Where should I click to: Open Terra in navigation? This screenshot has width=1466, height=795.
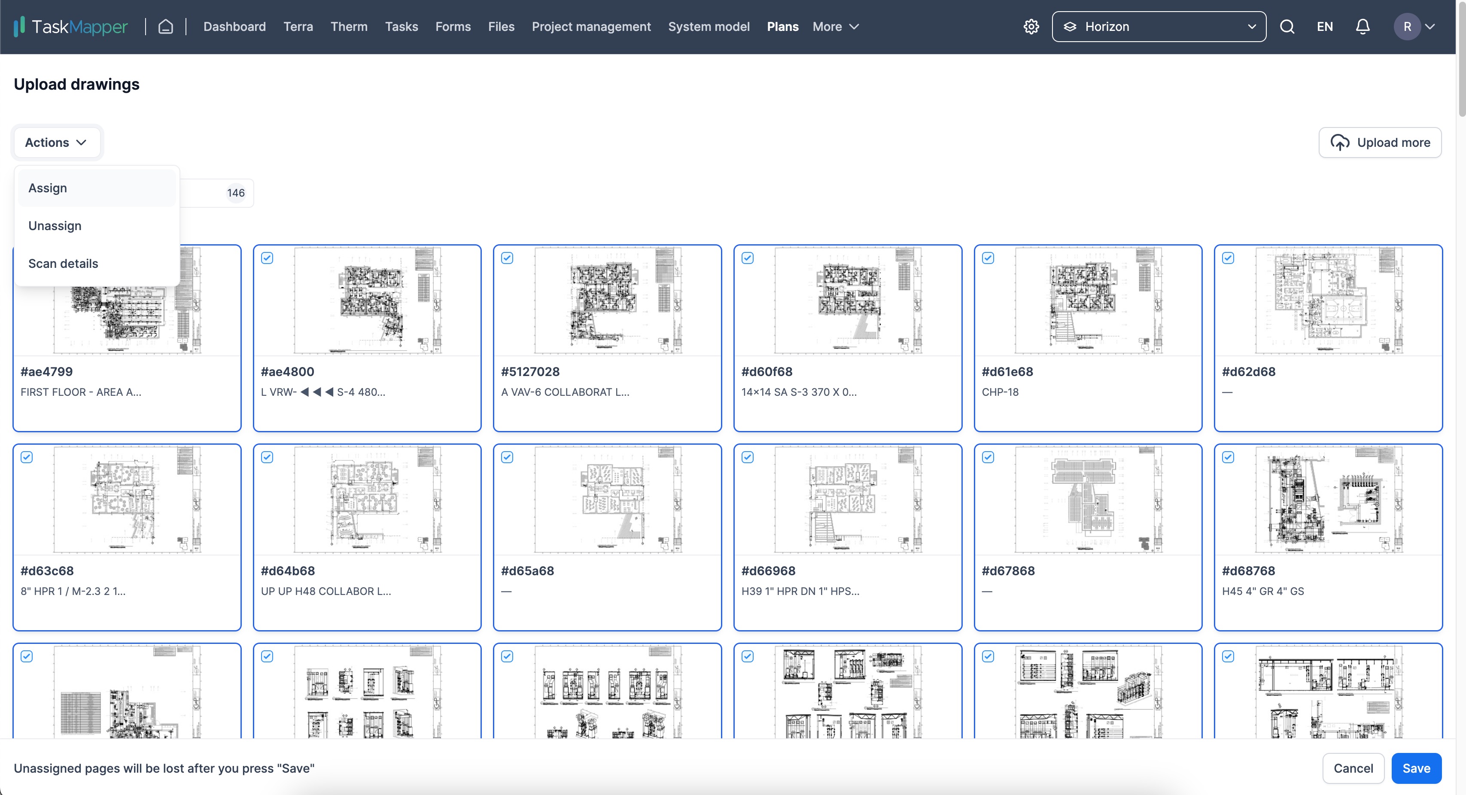(x=298, y=27)
